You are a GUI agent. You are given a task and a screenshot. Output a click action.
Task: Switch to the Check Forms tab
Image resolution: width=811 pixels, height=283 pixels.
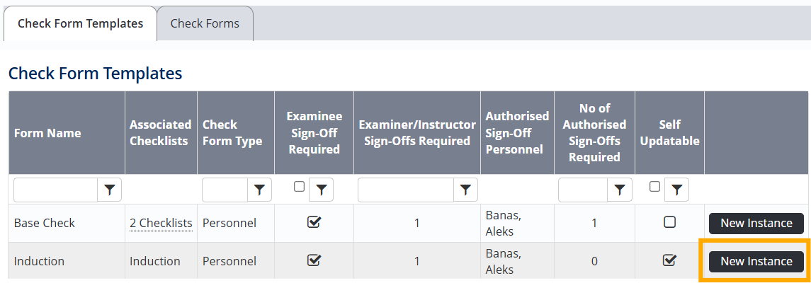(x=205, y=23)
